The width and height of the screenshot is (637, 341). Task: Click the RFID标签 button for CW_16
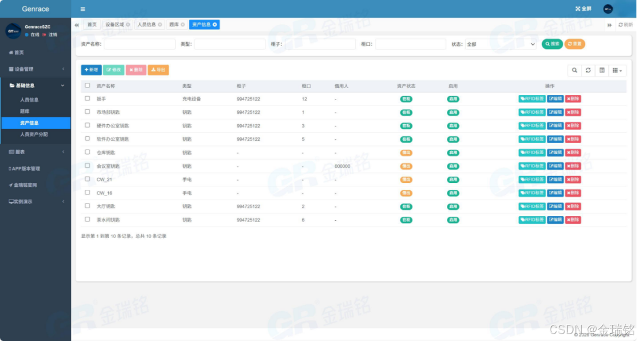point(532,193)
